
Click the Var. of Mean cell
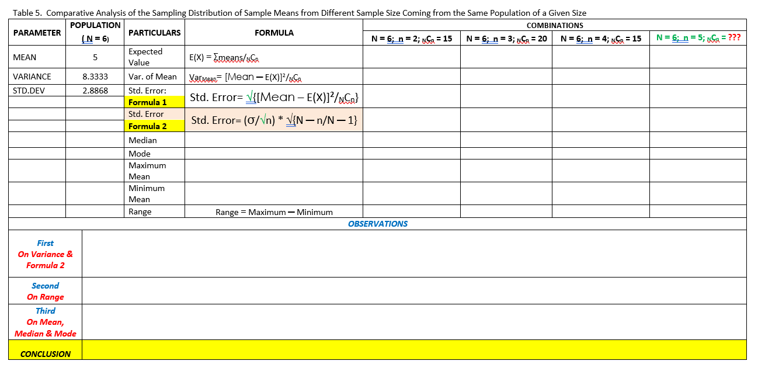click(154, 77)
